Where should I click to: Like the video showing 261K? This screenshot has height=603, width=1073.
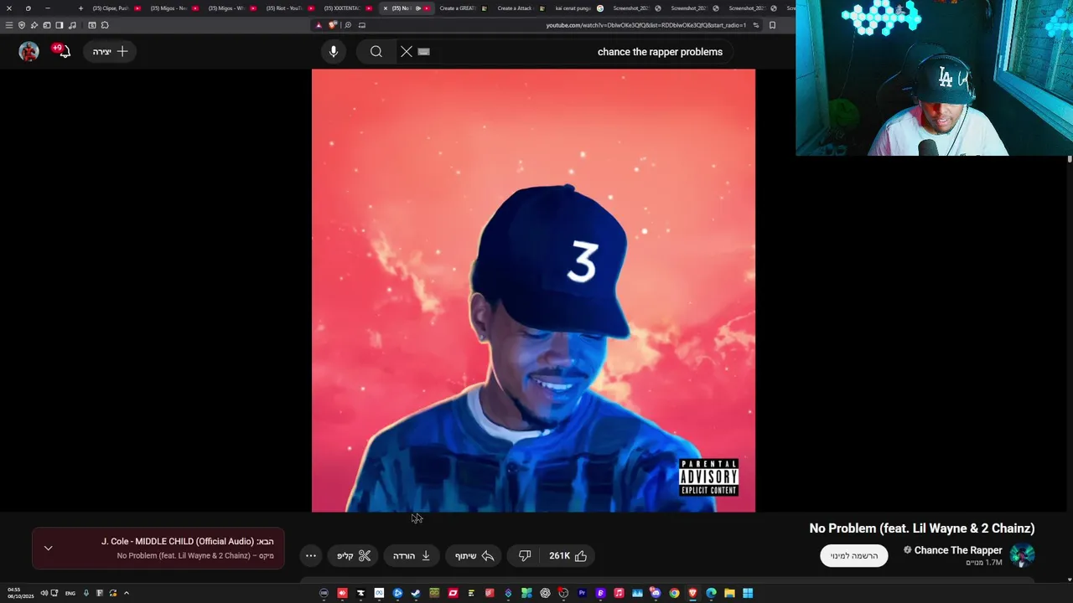[568, 556]
